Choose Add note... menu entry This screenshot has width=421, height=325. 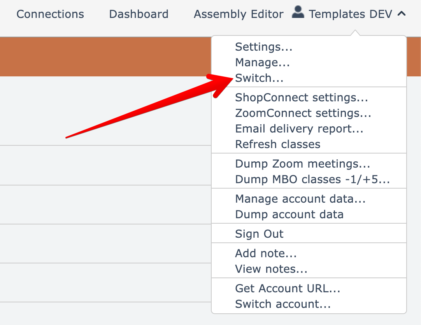tap(266, 253)
